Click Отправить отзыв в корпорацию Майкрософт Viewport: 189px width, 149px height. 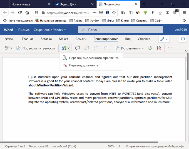click(x=155, y=146)
